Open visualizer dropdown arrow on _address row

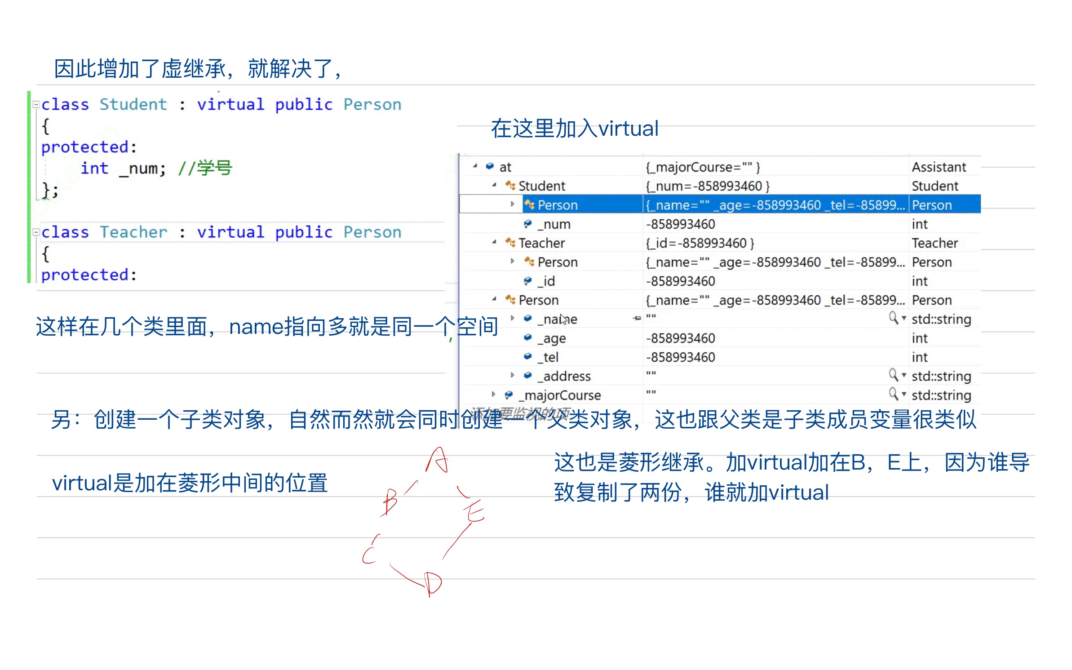[x=904, y=374]
